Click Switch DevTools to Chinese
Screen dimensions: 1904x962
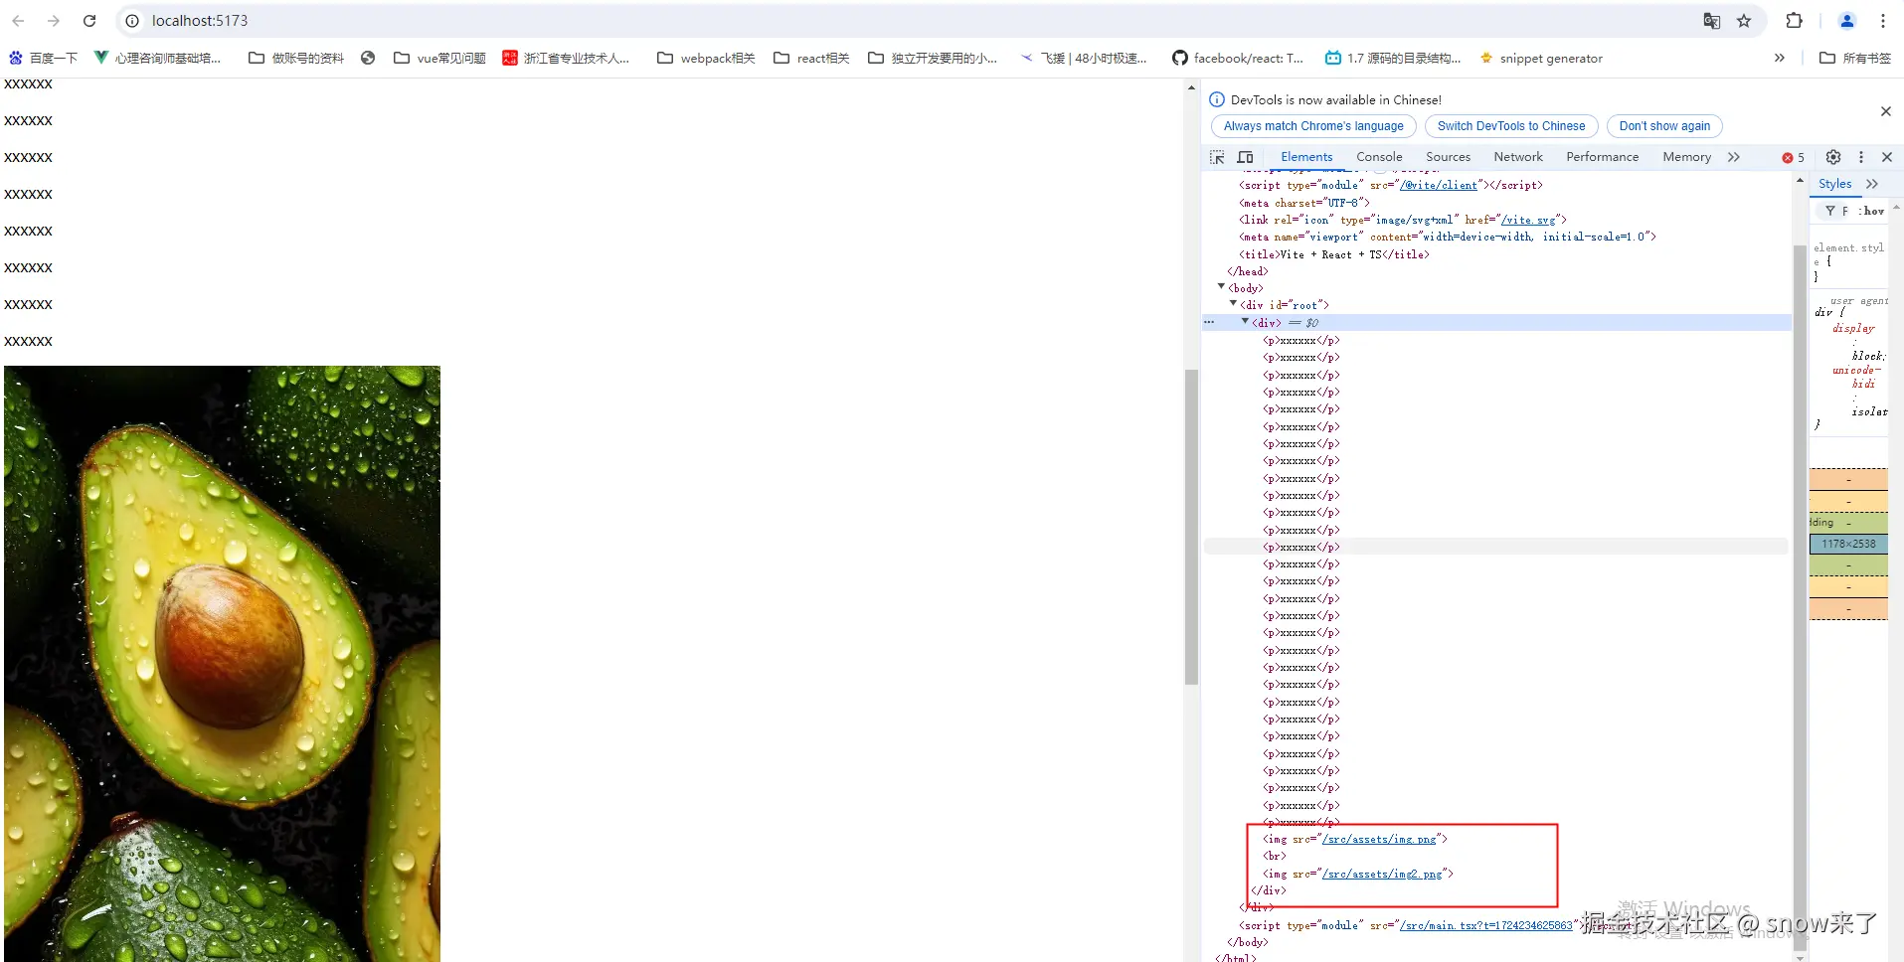[1511, 126]
